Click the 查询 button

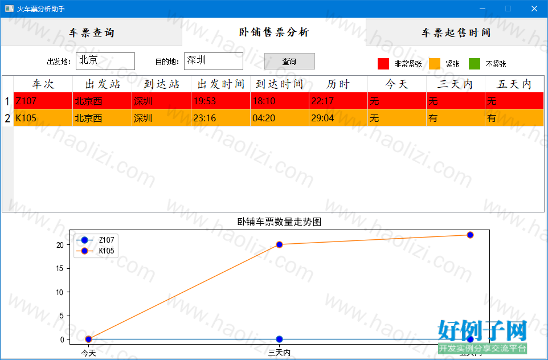click(289, 61)
